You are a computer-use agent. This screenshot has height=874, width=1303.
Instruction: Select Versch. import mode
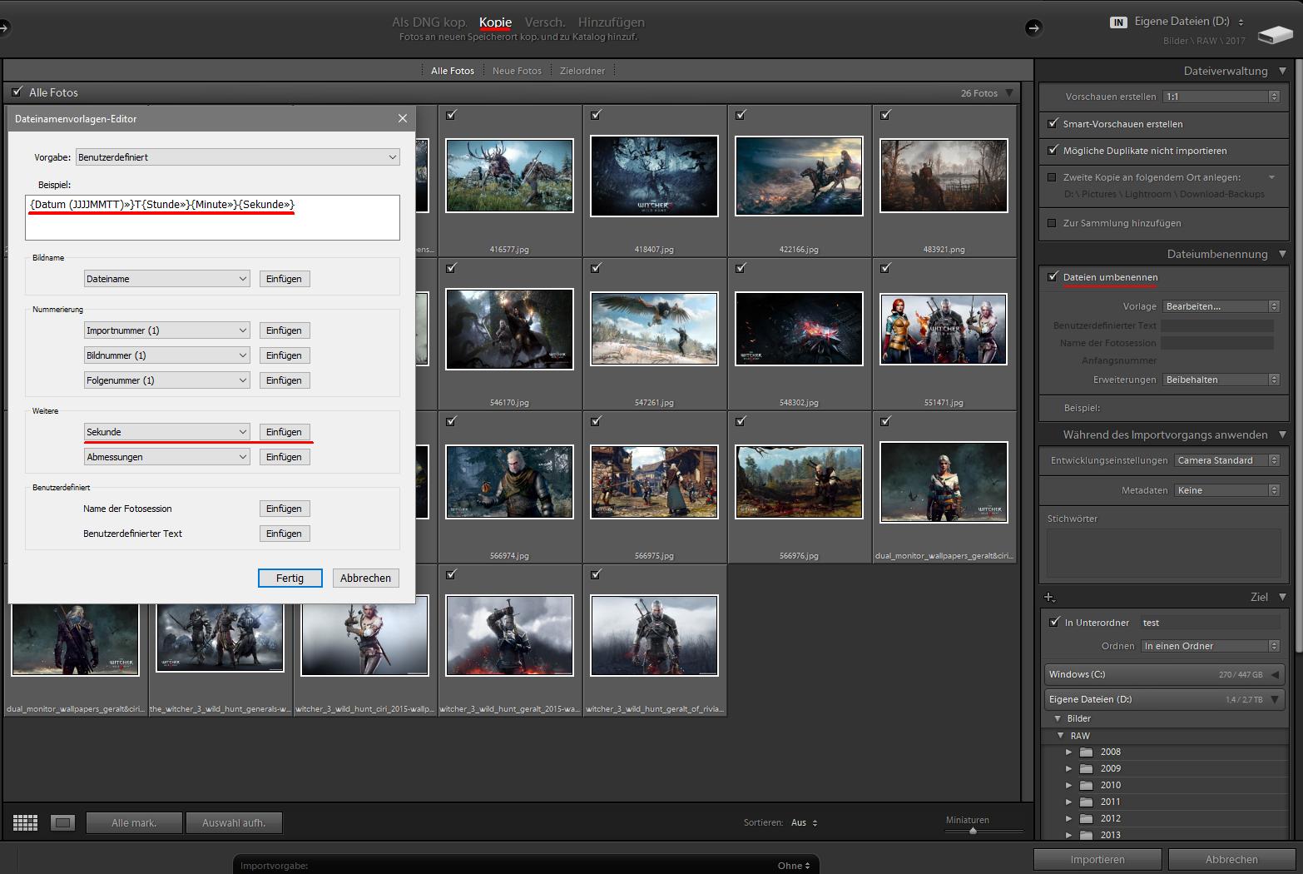[x=545, y=22]
